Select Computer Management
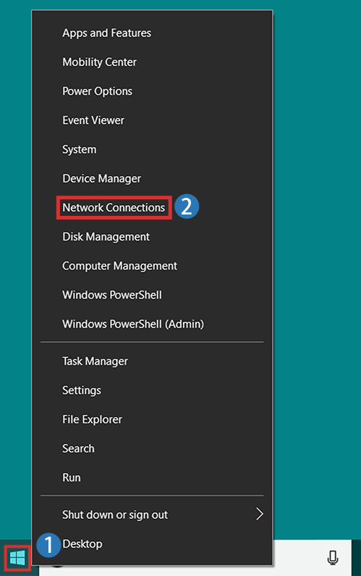Image resolution: width=361 pixels, height=576 pixels. tap(119, 266)
